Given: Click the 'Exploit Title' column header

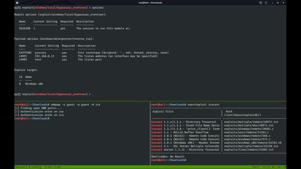Looking at the screenshot, I should tap(163, 112).
